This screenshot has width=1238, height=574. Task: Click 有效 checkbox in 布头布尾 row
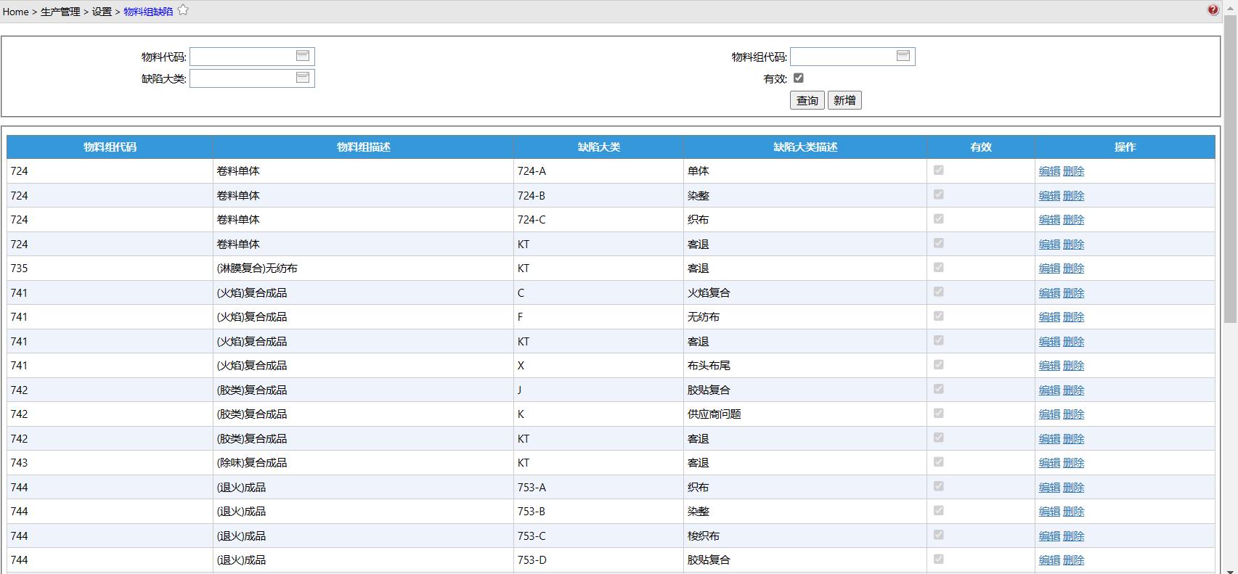pos(939,364)
